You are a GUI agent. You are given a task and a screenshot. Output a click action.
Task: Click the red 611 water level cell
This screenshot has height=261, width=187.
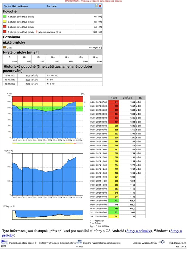click(114, 102)
